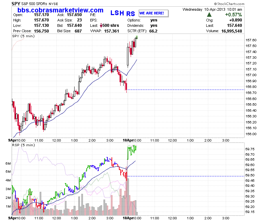Click the 'SPY (5 min)' chart label
The image size is (262, 221).
click(24, 36)
